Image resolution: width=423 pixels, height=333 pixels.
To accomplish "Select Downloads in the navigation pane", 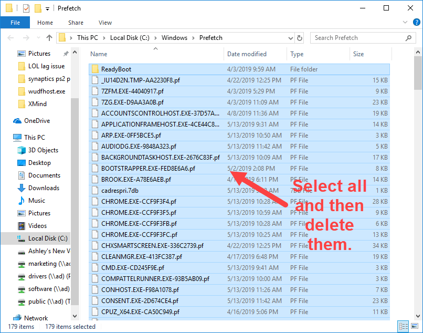I will click(44, 188).
